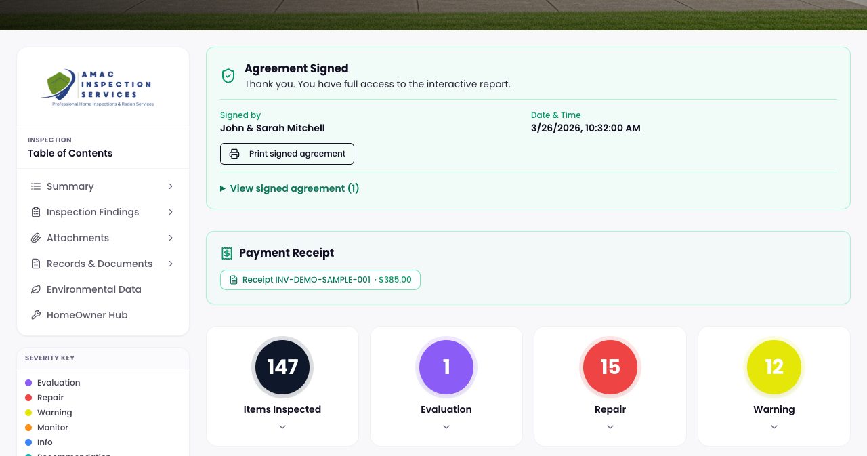Viewport: 867px width, 456px height.
Task: Click the Inspection Findings clipboard icon
Action: point(36,212)
